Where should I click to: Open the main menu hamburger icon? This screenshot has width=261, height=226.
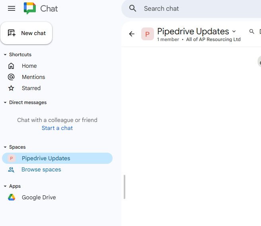click(x=12, y=8)
